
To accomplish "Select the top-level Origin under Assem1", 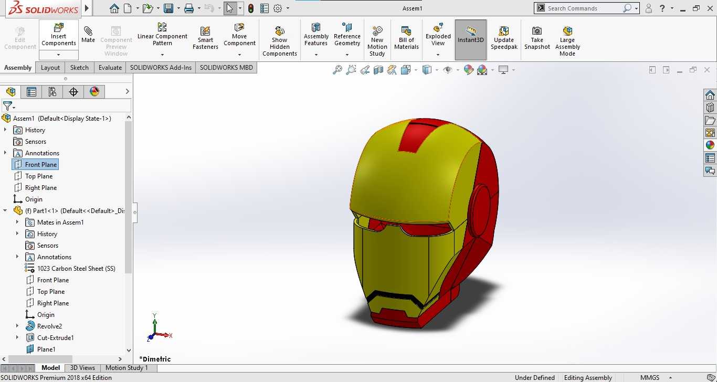I will 34,199.
